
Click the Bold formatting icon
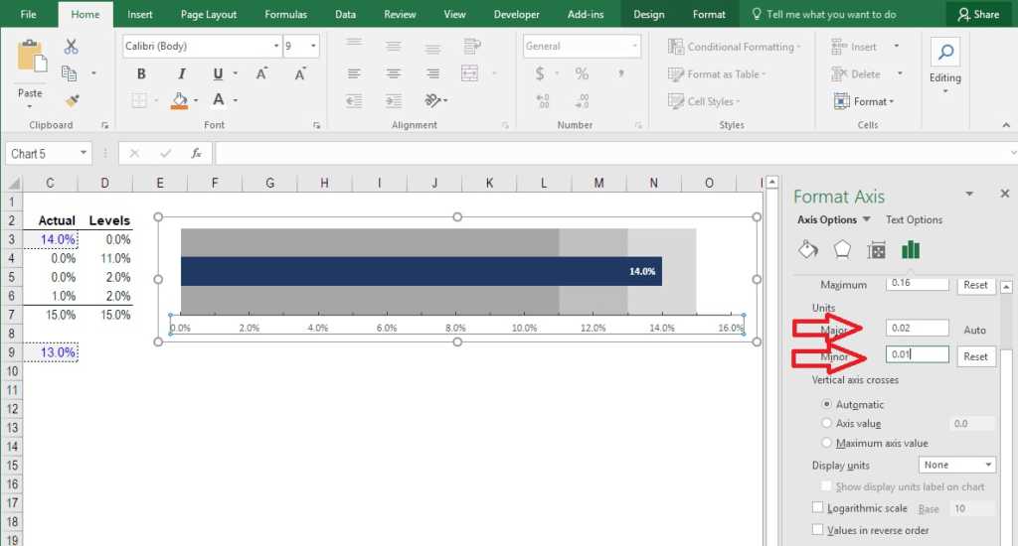point(141,74)
